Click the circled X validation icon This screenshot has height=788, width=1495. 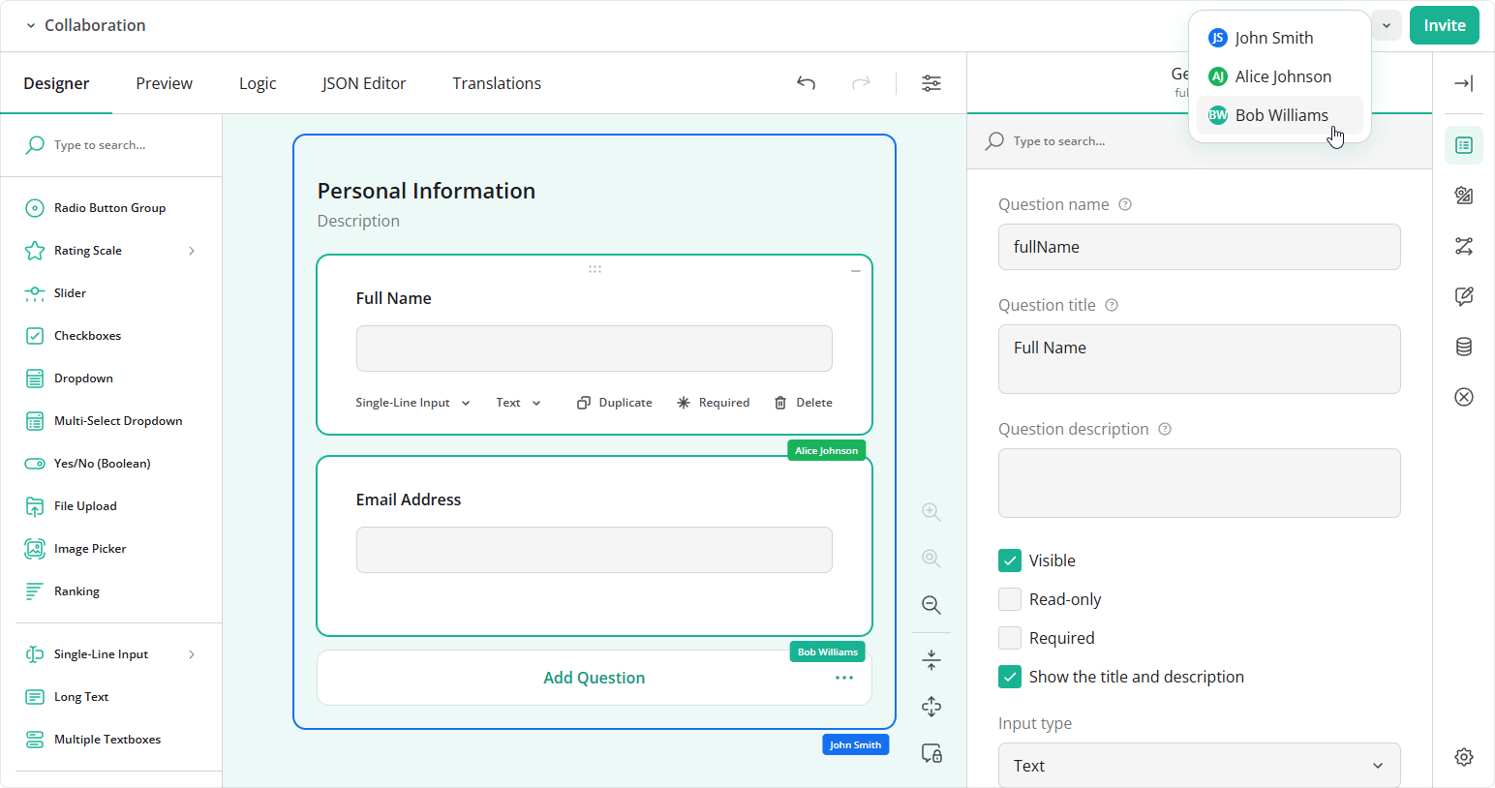(1464, 397)
